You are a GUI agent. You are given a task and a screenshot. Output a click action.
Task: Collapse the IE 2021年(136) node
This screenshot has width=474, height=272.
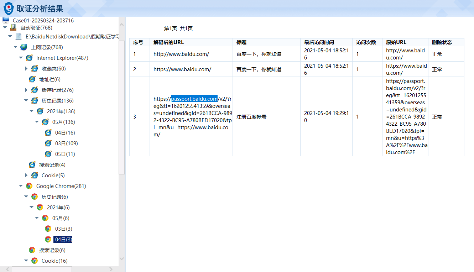(31, 111)
